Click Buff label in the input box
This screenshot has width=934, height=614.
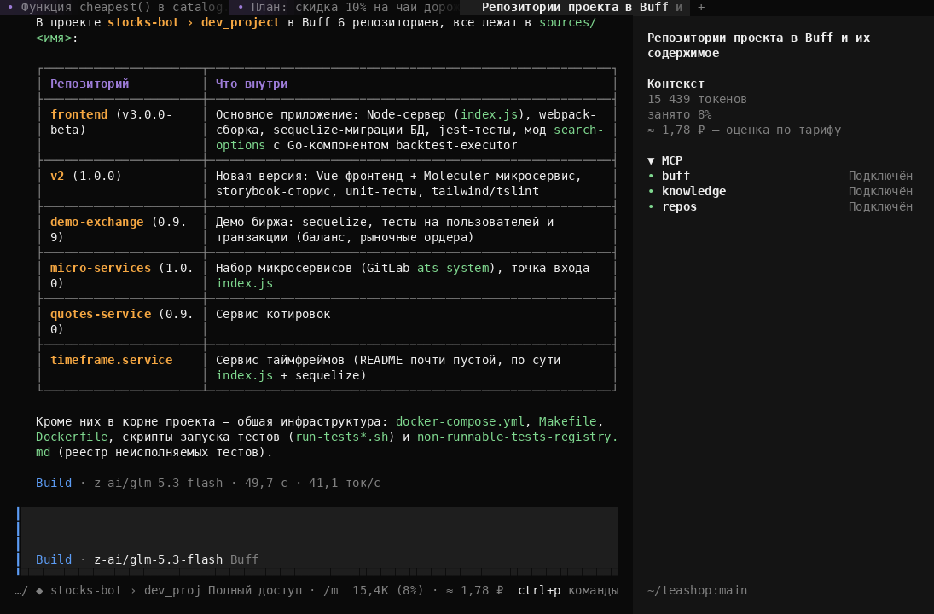click(x=244, y=559)
